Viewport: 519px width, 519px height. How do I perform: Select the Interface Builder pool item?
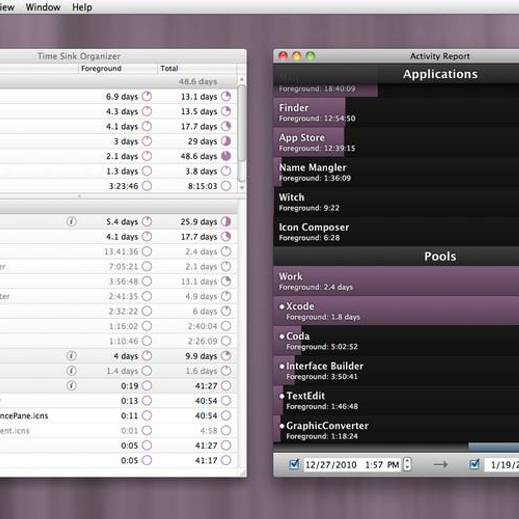coord(396,371)
